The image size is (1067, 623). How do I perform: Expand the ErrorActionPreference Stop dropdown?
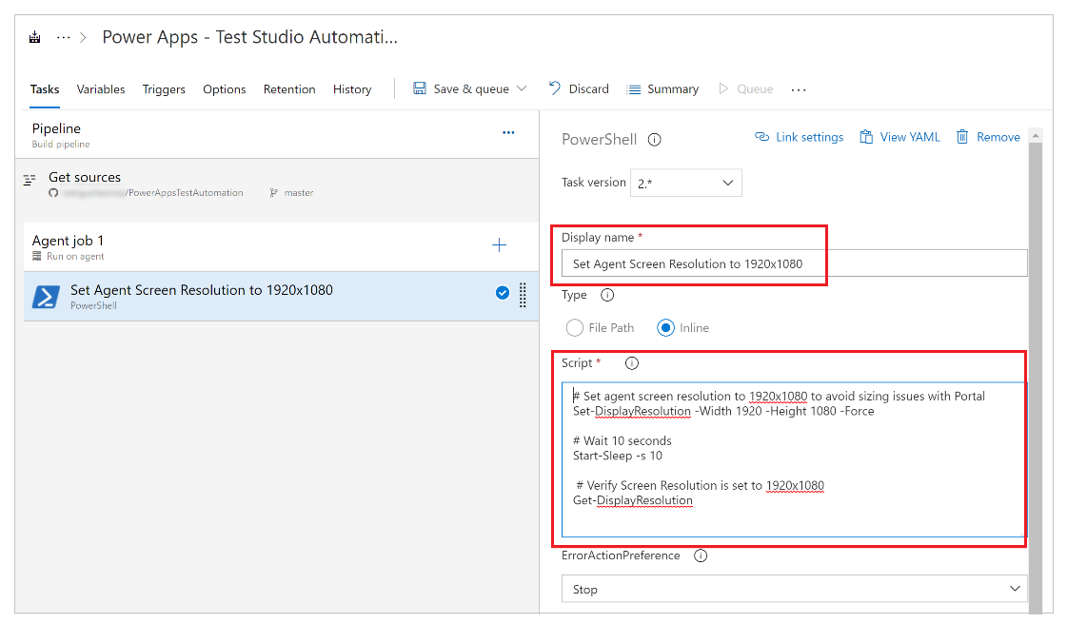point(794,590)
